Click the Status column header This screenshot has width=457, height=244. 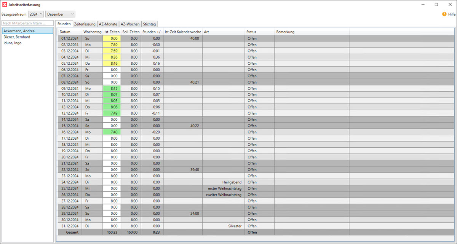(260, 32)
